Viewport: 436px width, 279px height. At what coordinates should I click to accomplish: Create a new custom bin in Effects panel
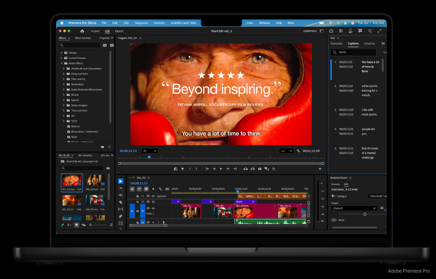coord(102,147)
